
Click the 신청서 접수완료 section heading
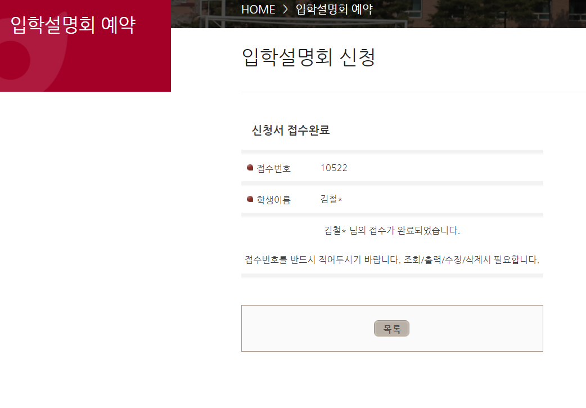pos(291,131)
